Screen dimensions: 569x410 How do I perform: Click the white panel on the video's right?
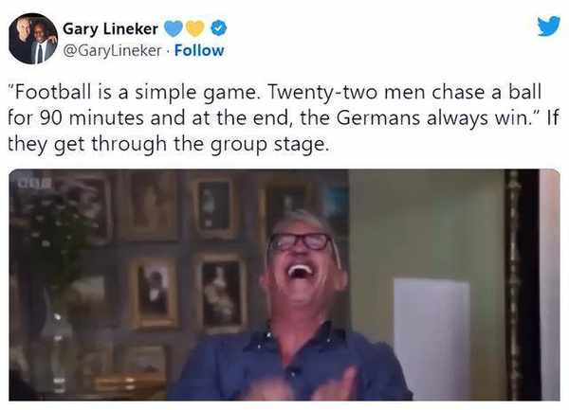click(431, 339)
